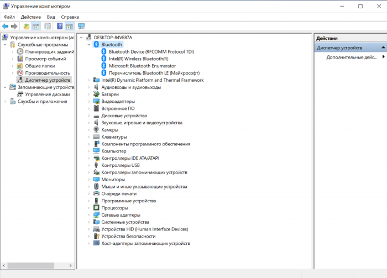Expand Службы и приложения node
Screen dimensions: 387x278
click(x=6, y=101)
